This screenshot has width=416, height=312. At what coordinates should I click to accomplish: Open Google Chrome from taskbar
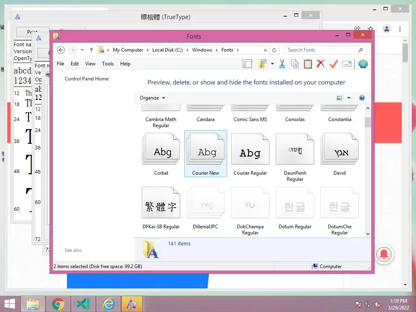tap(58, 304)
